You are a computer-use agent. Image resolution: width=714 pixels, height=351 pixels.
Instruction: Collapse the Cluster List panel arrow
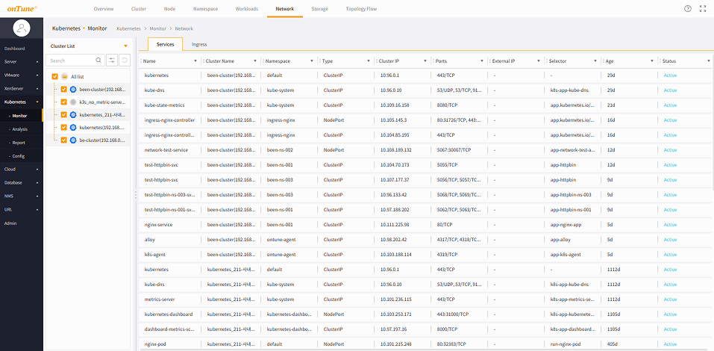pyautogui.click(x=125, y=46)
